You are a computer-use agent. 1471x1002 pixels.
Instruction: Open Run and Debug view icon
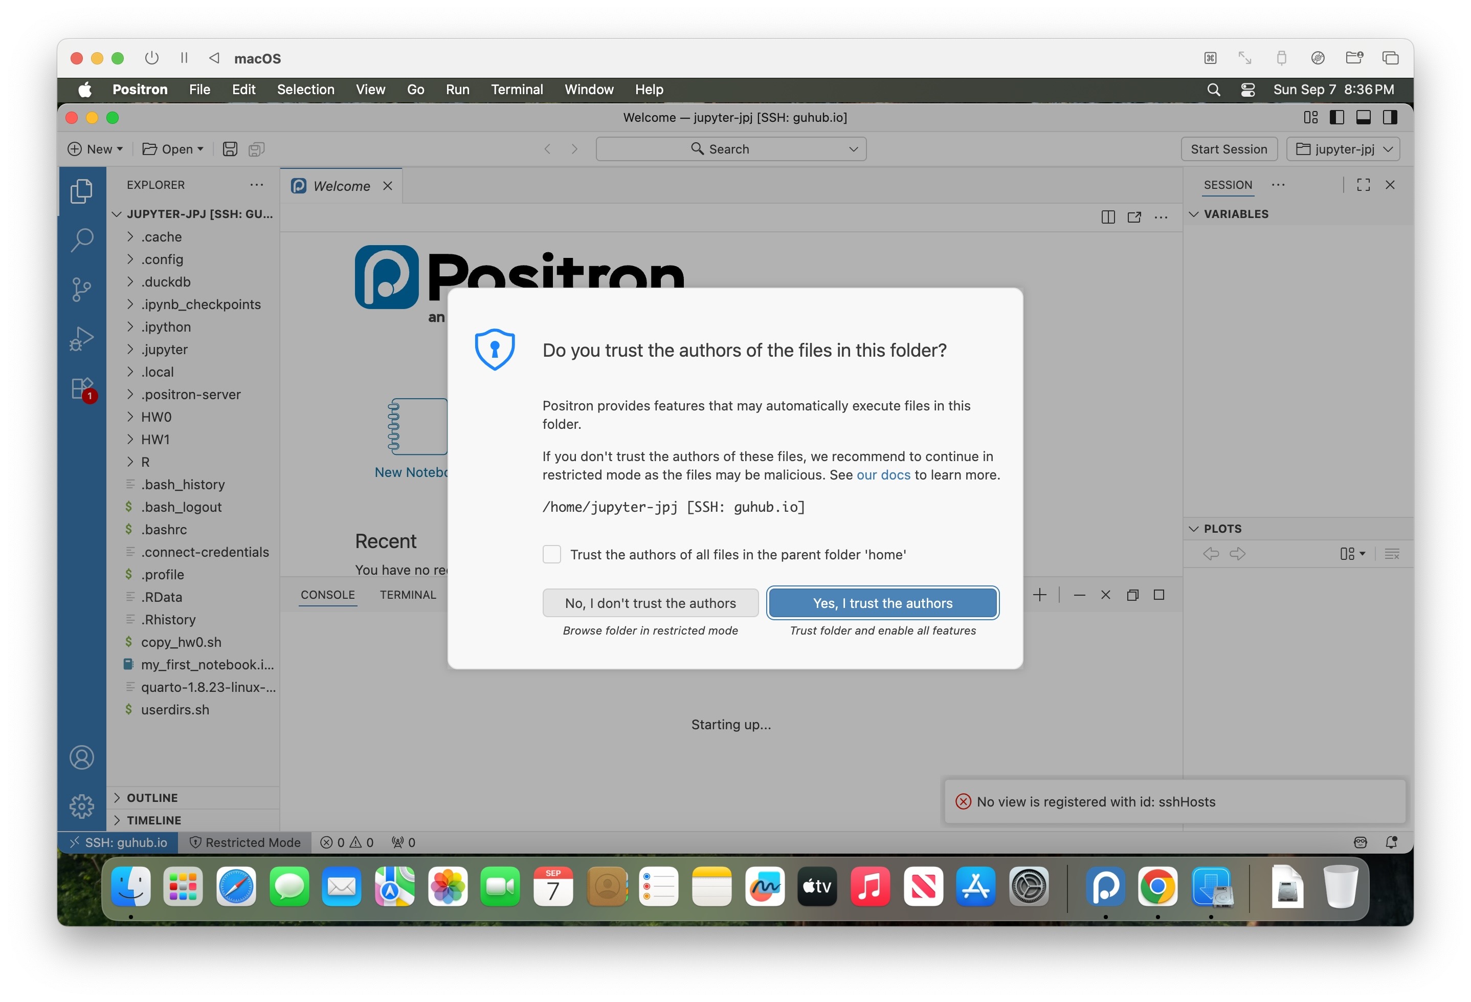pyautogui.click(x=81, y=338)
